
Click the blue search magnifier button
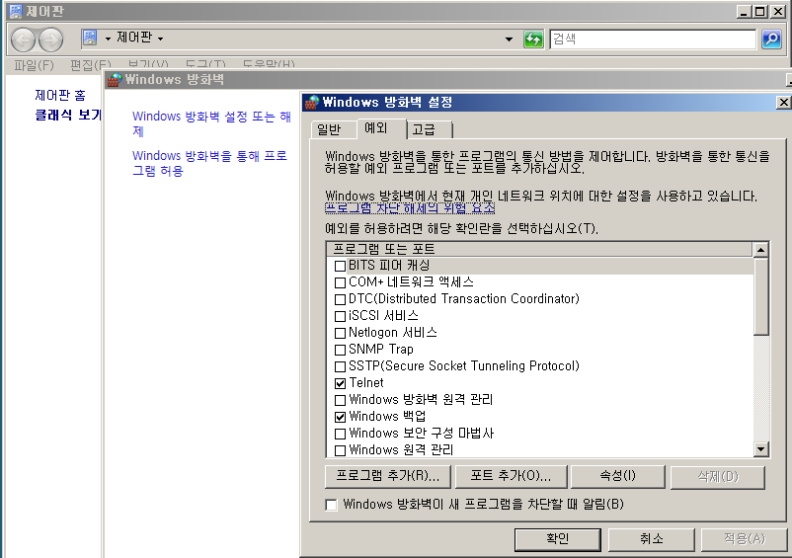point(771,39)
